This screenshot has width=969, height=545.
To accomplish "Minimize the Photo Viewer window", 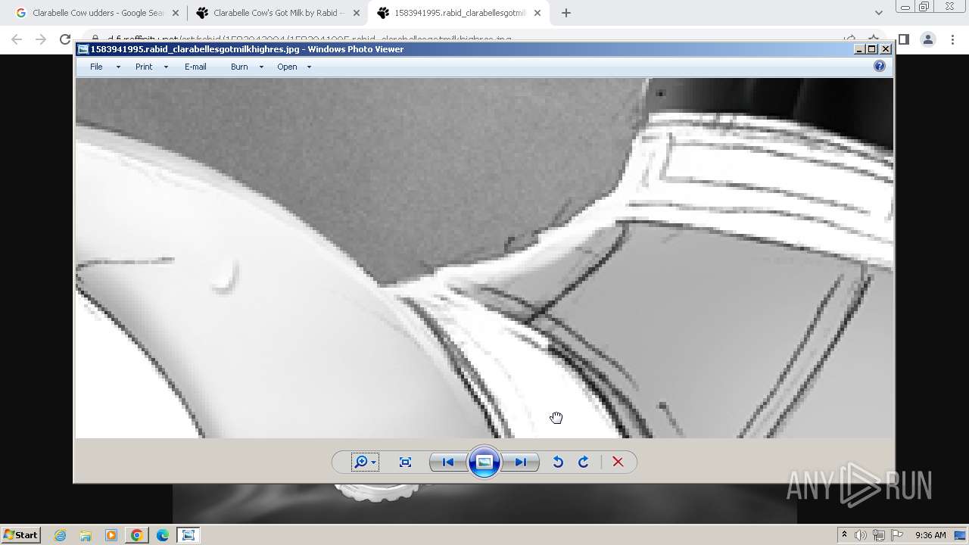I will pos(859,49).
